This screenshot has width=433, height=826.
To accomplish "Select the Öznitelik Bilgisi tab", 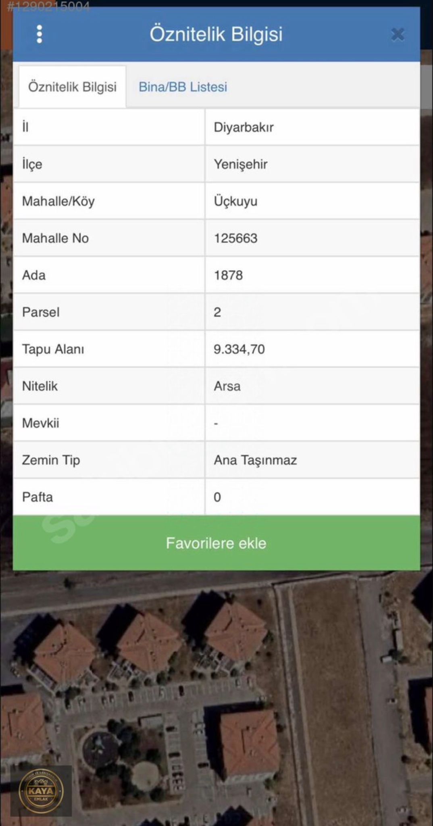I will 72,87.
